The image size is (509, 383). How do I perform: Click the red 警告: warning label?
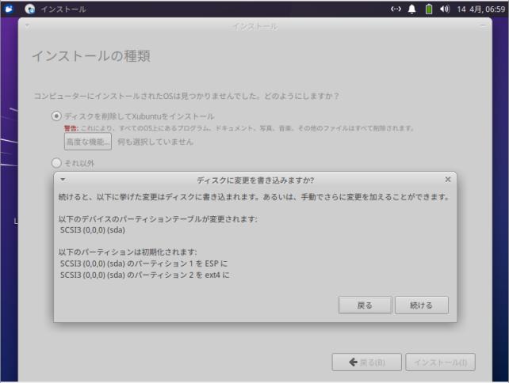(71, 128)
